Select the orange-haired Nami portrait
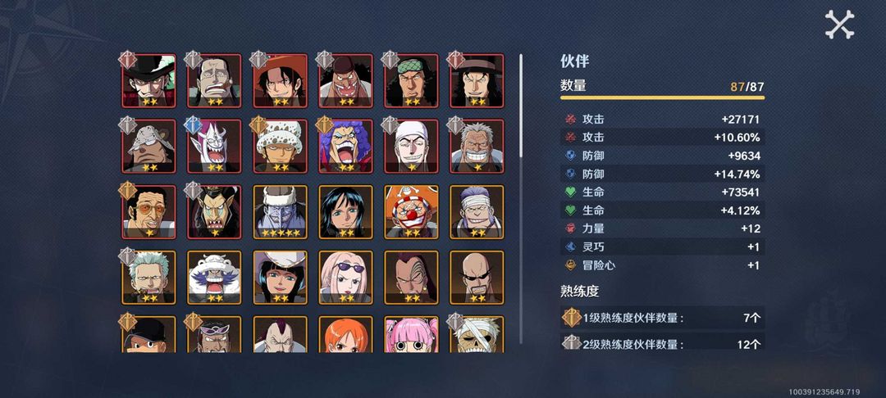The height and width of the screenshot is (398, 886). [x=345, y=334]
